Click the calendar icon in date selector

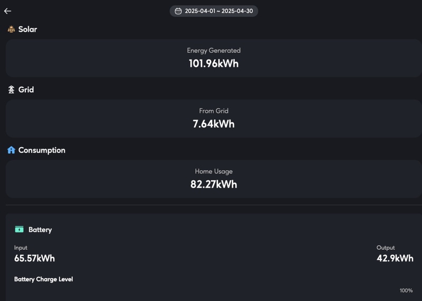pos(178,11)
